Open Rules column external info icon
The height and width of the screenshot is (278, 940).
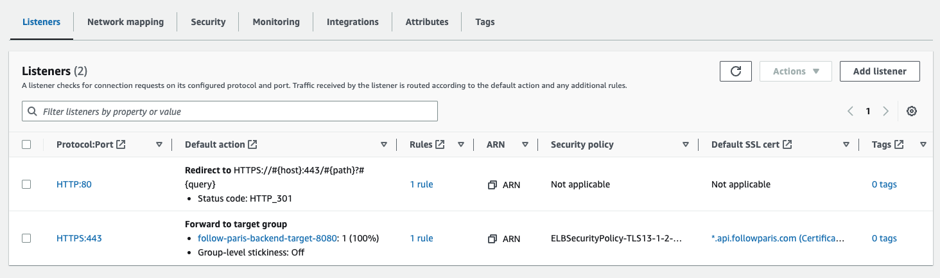[x=440, y=144]
